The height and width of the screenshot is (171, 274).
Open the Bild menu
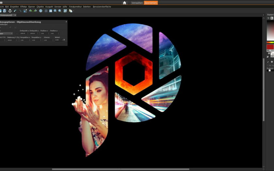tap(7, 7)
